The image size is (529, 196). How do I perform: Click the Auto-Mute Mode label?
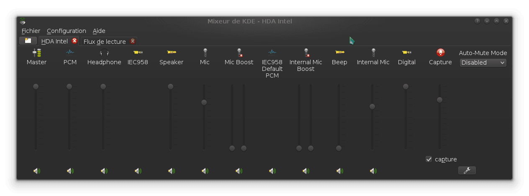[483, 53]
